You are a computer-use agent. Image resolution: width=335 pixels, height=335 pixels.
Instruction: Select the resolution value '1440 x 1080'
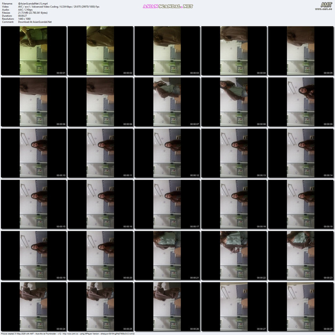click(x=24, y=19)
